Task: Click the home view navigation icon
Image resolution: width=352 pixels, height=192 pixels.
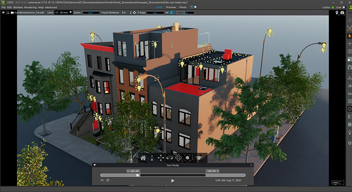Action: coord(143,158)
